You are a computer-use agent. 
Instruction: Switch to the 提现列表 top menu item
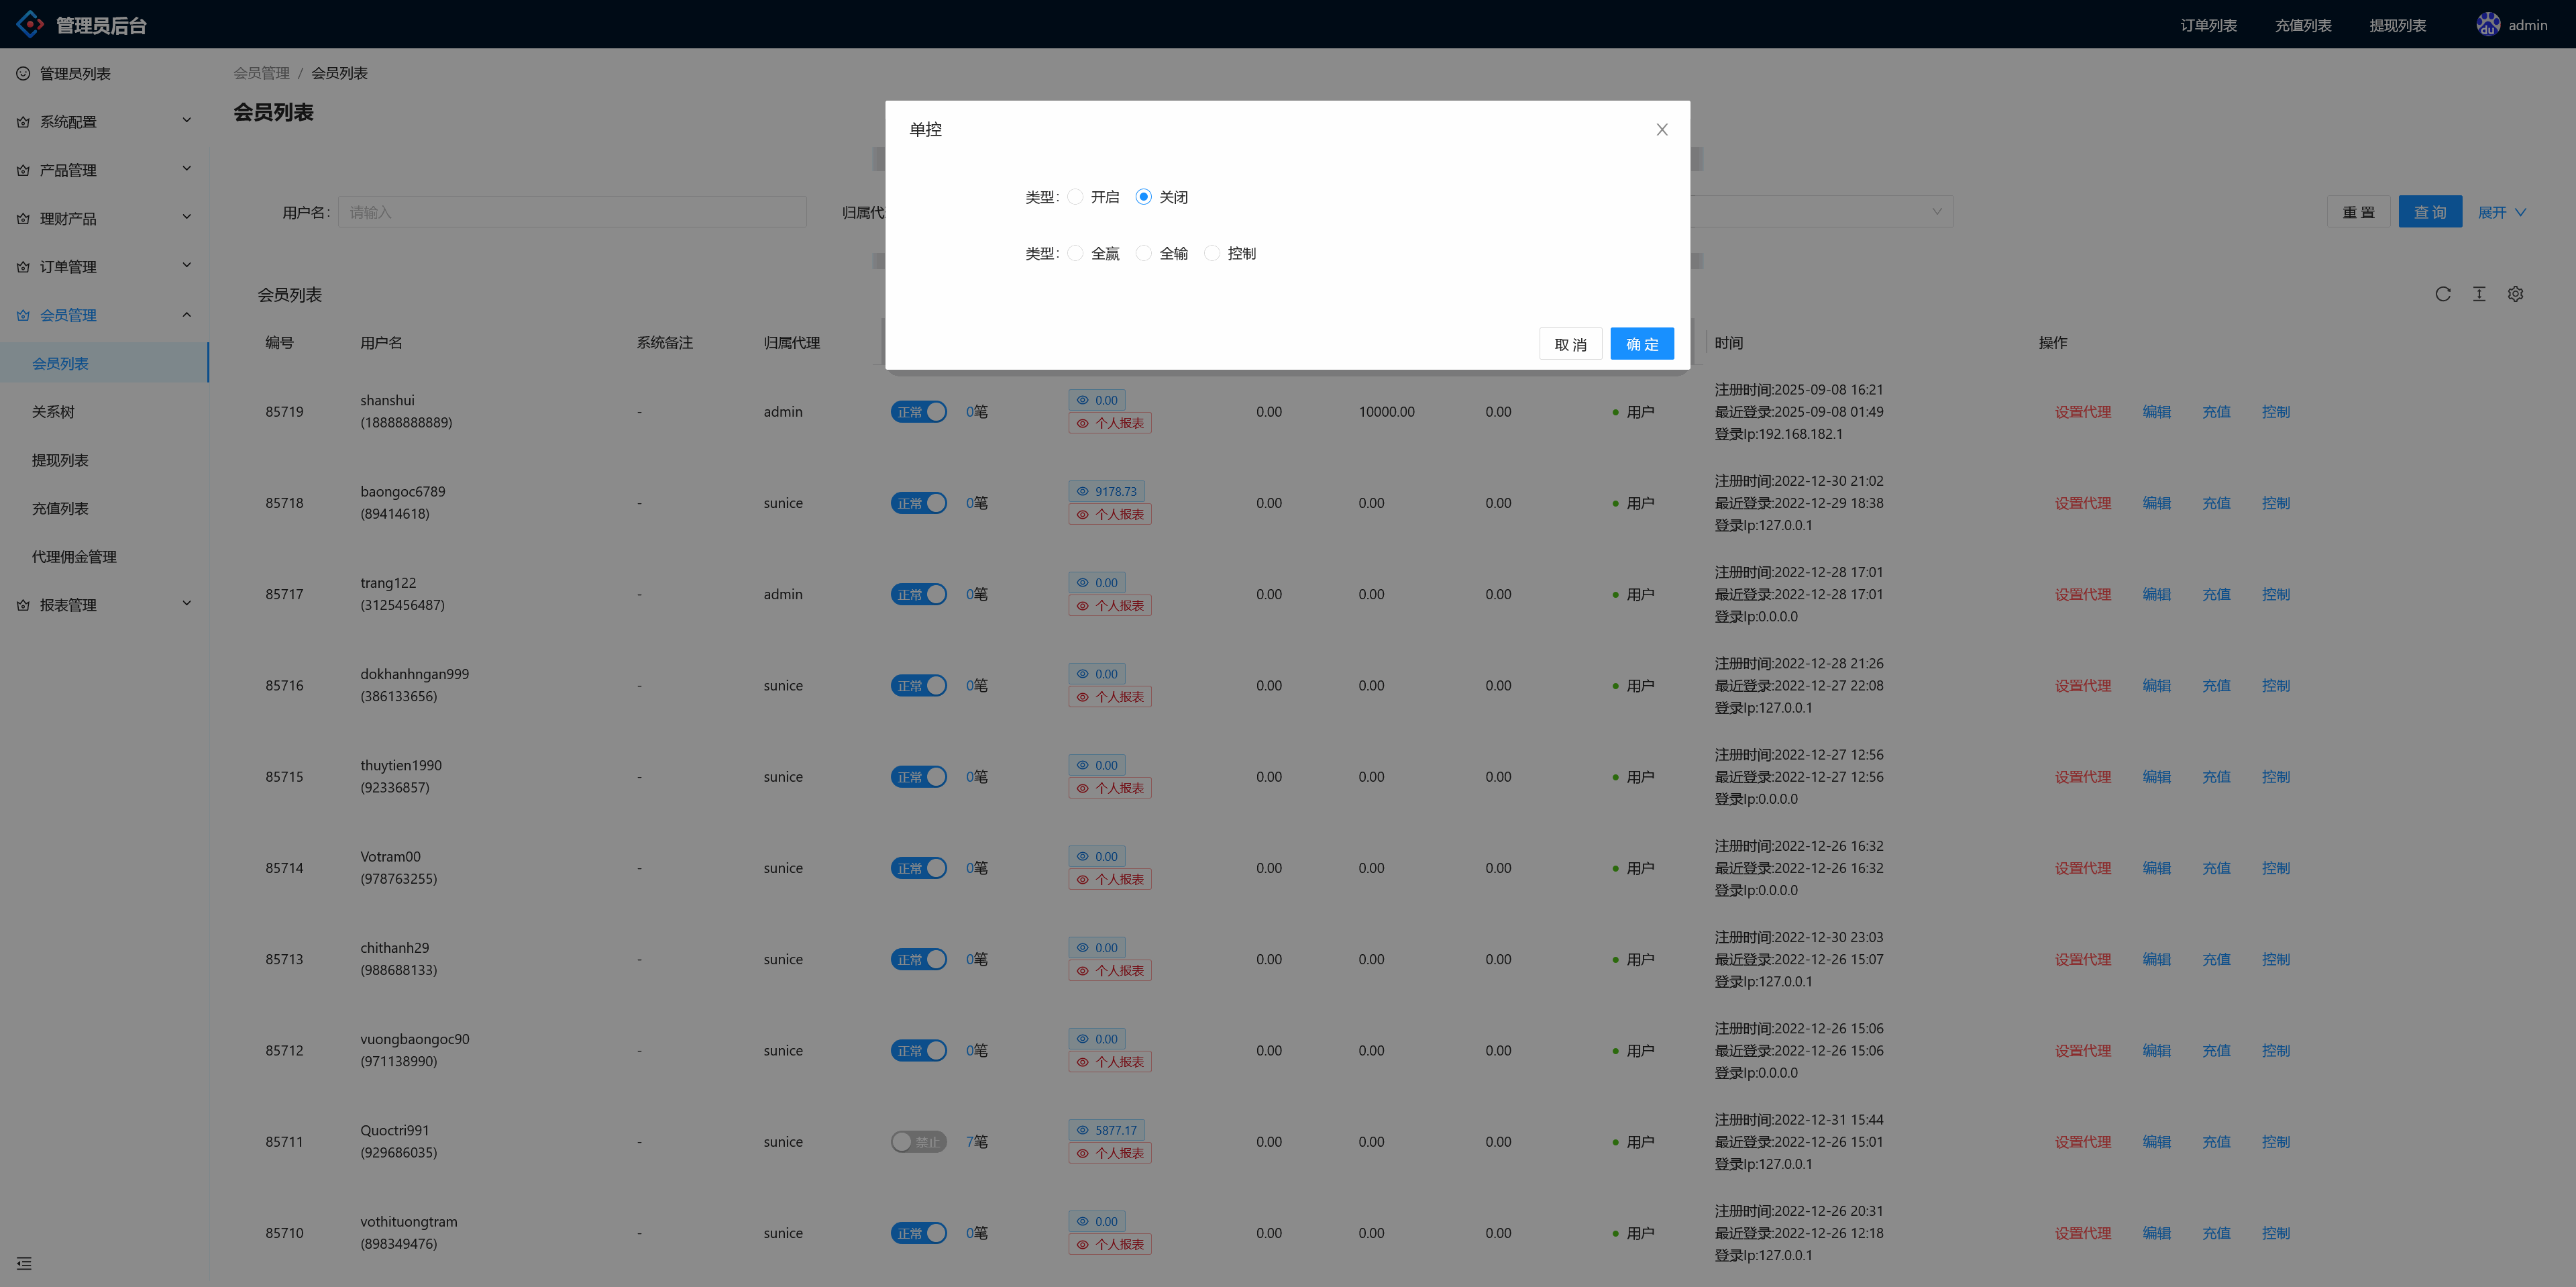pos(2397,24)
